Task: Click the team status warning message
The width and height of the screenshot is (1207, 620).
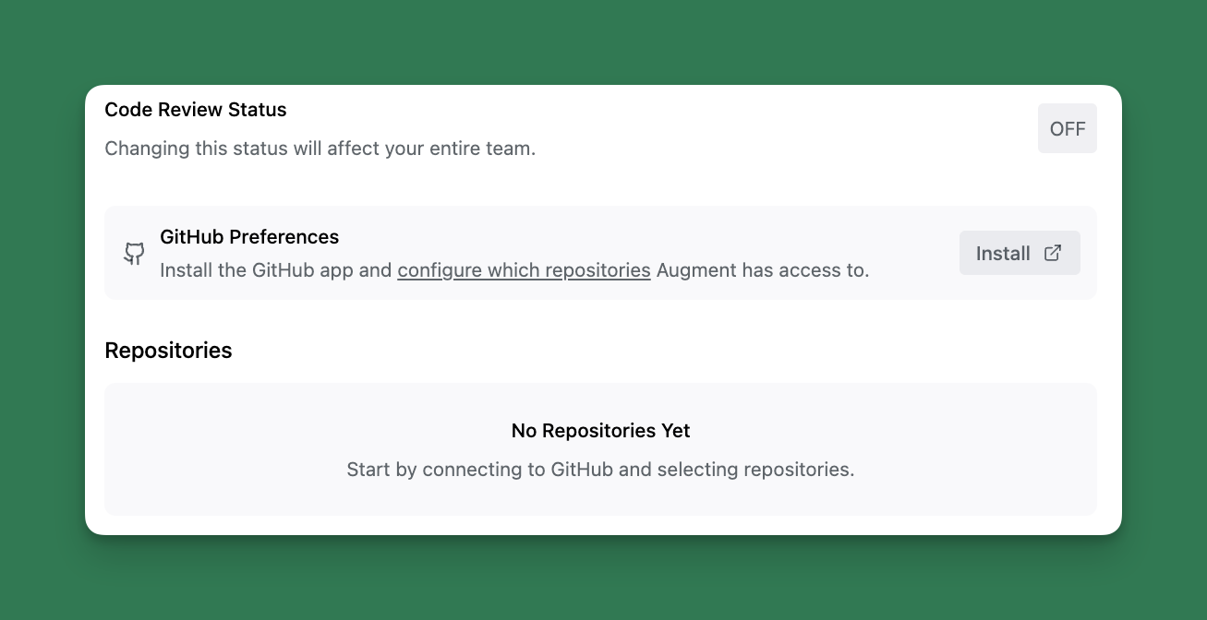Action: (x=319, y=148)
